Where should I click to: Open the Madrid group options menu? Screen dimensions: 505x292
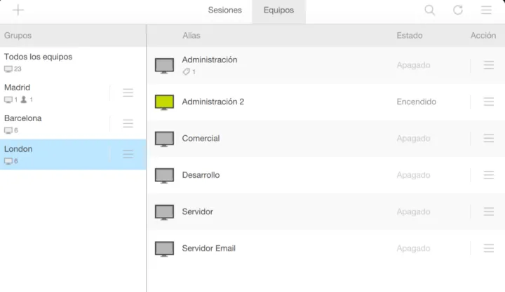click(x=128, y=92)
